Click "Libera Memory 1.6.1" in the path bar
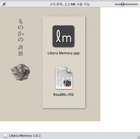The image size is (140, 139). [x=25, y=136]
